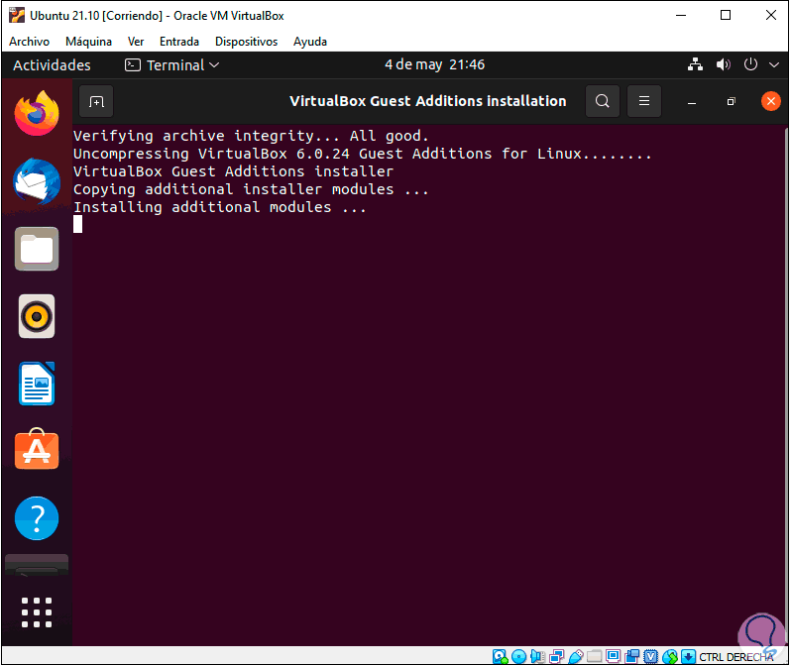Open the Files manager in the dock

(x=37, y=249)
